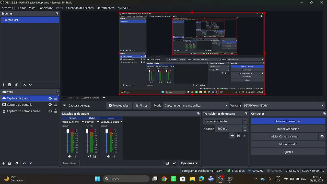Open advanced audio properties gear in mixer
This screenshot has width=327, height=184.
175,163
